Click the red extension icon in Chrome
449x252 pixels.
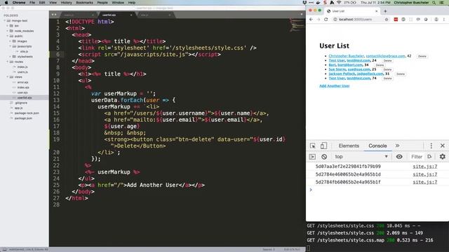tap(396, 20)
